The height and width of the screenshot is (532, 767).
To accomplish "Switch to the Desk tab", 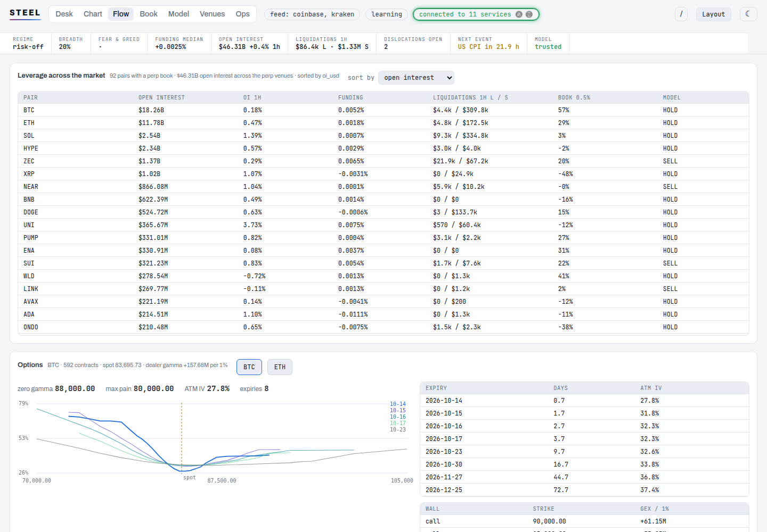I will [x=64, y=14].
